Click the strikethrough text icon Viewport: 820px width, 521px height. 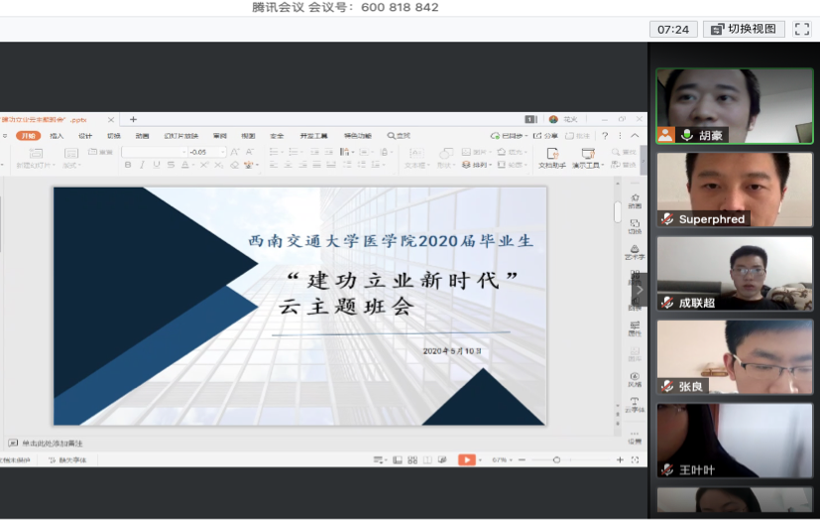click(x=170, y=165)
